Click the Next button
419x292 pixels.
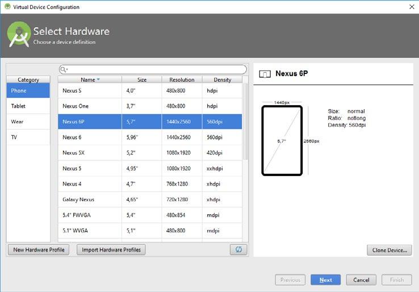click(x=325, y=280)
